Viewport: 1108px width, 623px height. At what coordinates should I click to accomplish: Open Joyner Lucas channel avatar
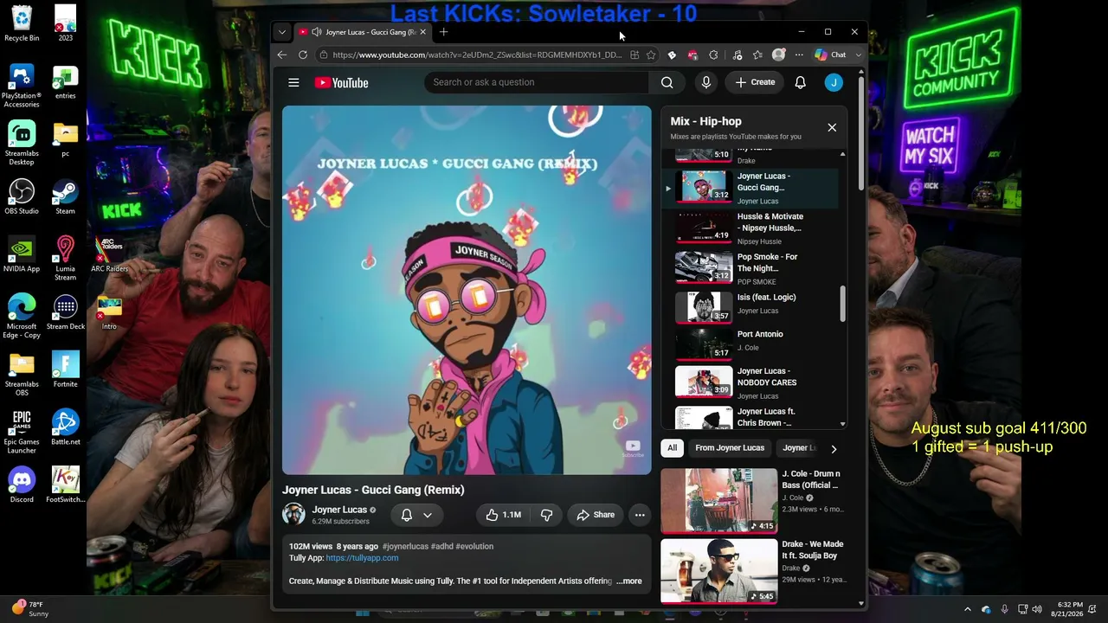click(294, 515)
